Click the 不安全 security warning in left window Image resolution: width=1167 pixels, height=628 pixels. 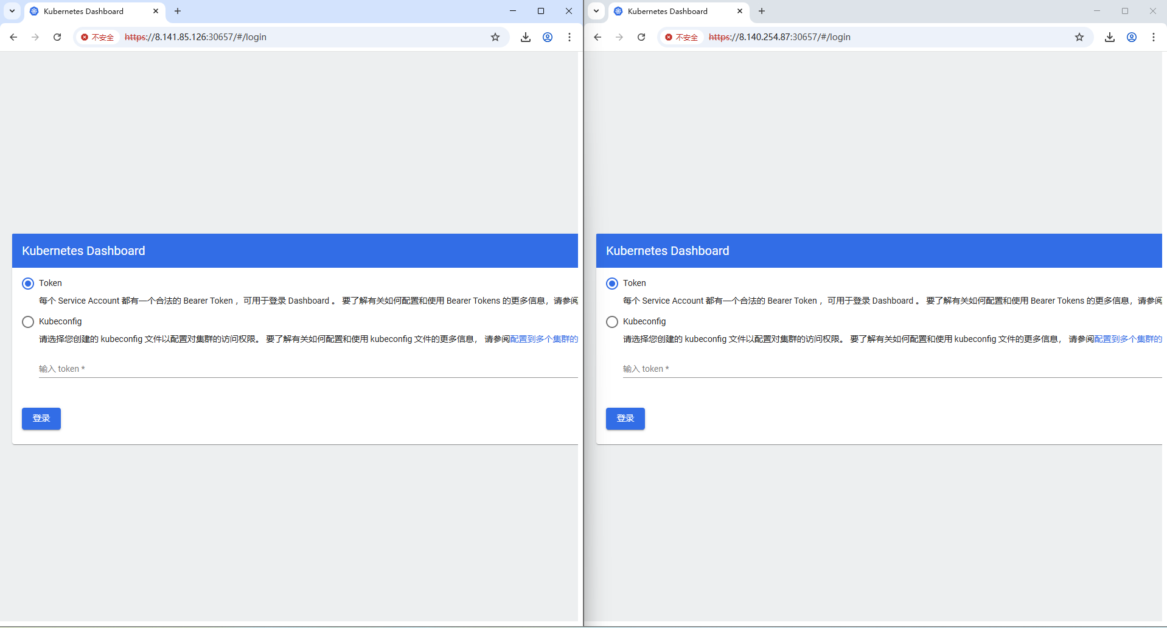pyautogui.click(x=97, y=37)
